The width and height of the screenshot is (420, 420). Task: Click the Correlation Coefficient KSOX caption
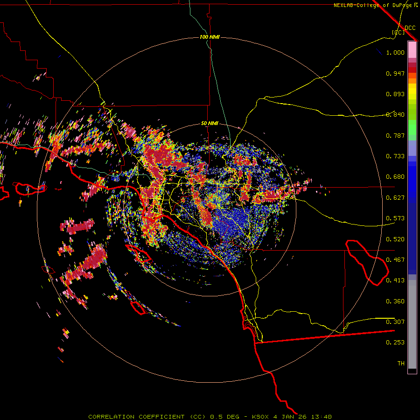click(x=210, y=417)
